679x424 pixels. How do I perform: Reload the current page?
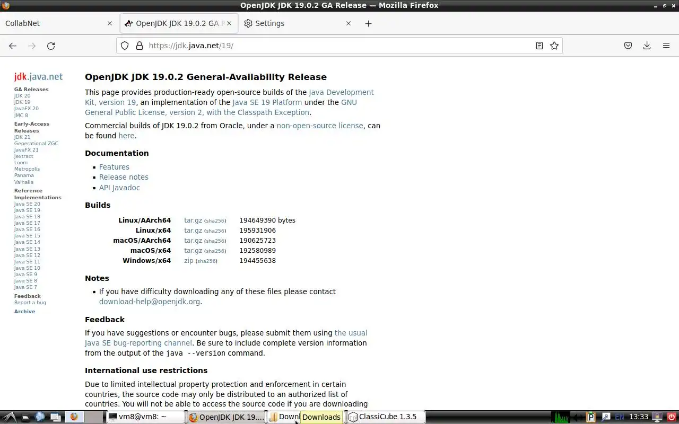(x=51, y=46)
